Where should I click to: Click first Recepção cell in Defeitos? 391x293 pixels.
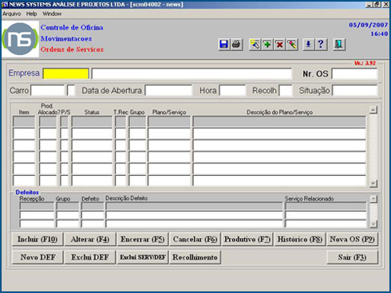[x=37, y=206]
